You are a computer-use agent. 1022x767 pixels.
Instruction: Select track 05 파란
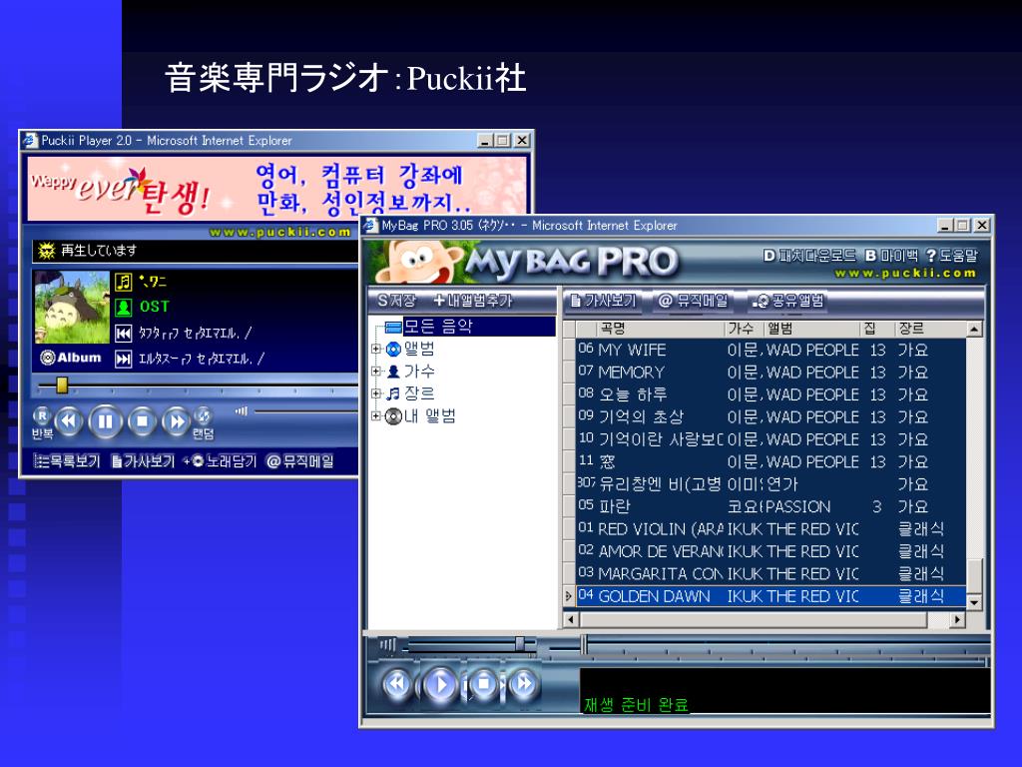coord(770,506)
